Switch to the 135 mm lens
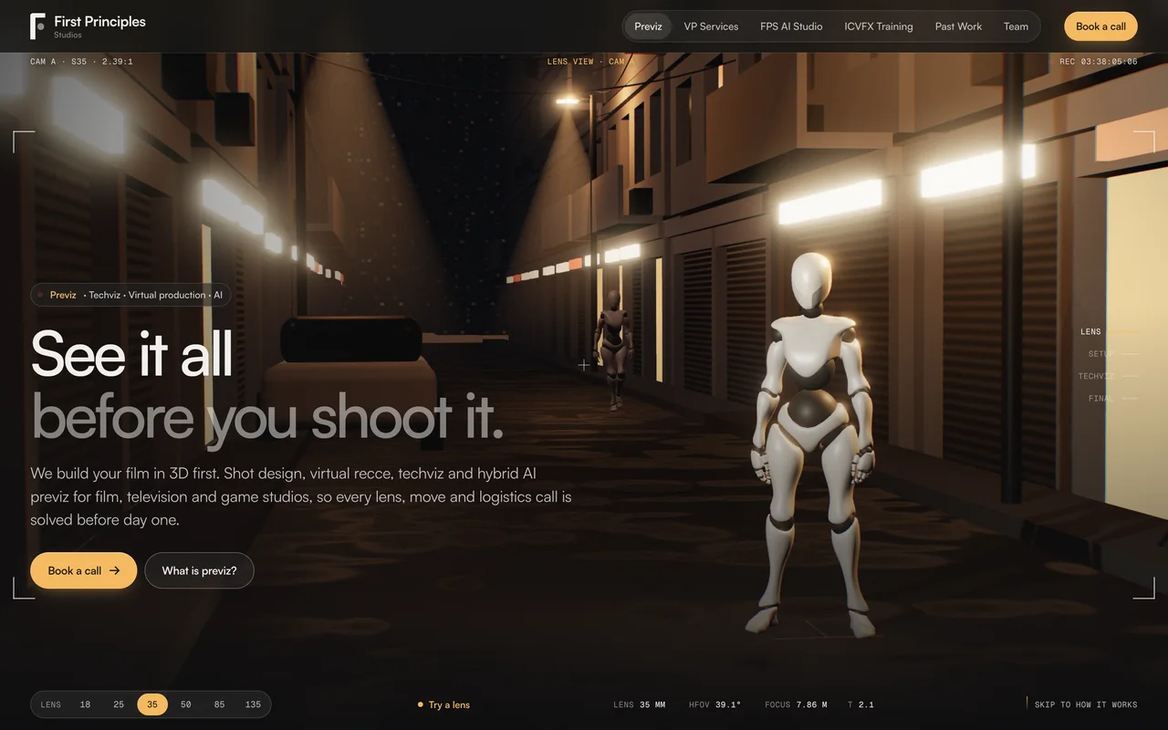The height and width of the screenshot is (730, 1168). 253,704
